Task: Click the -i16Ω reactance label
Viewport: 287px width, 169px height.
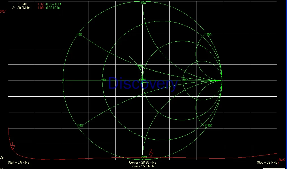Action: pyautogui.click(x=80, y=125)
